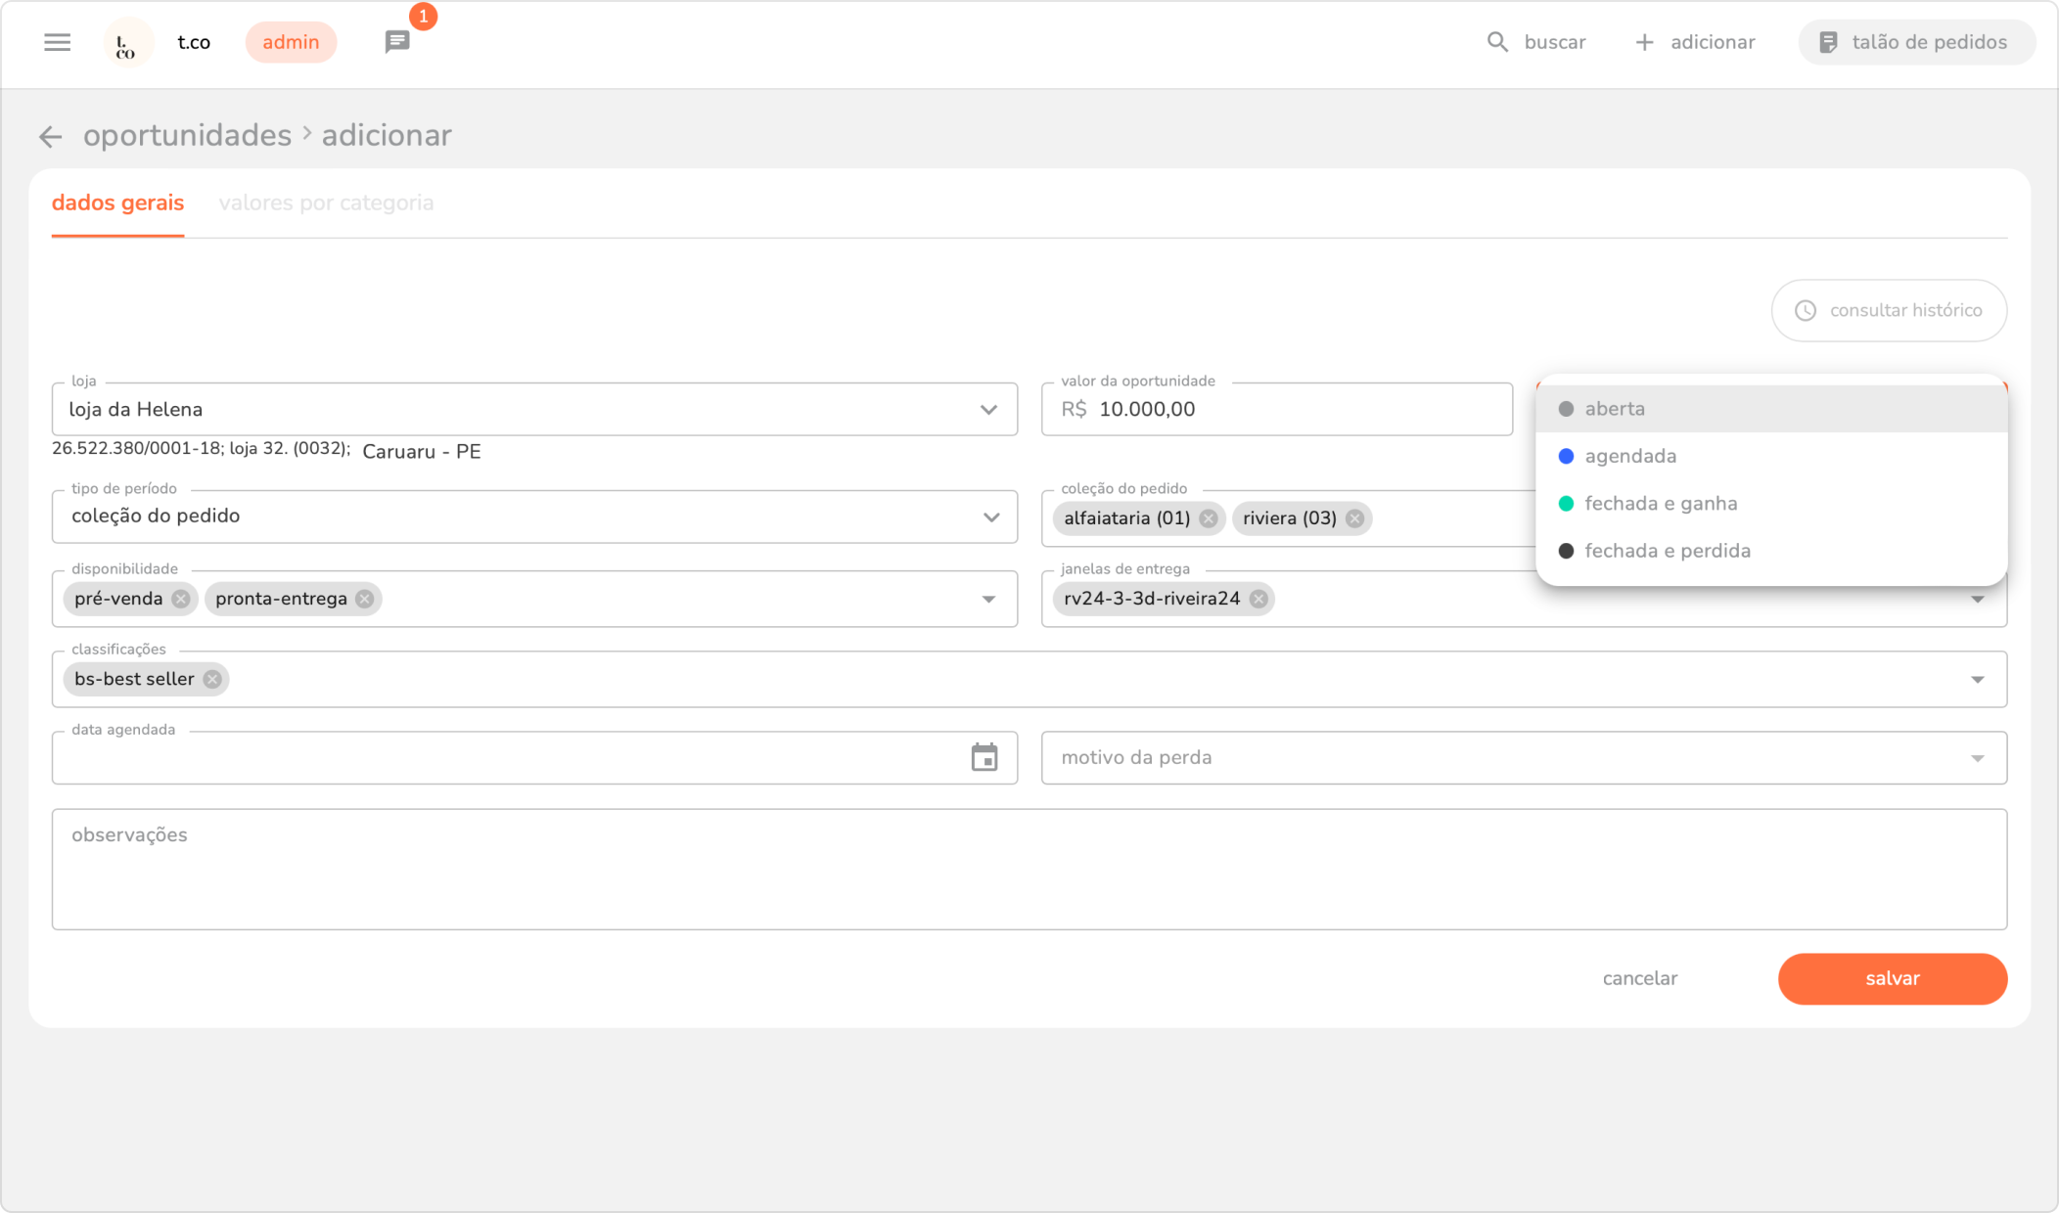Open the calendar picker for data agendada
The height and width of the screenshot is (1213, 2059).
[984, 757]
